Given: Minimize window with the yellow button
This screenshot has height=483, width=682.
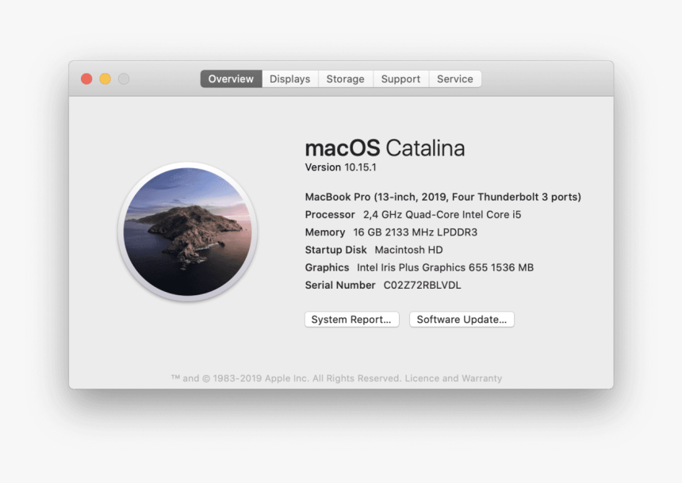Looking at the screenshot, I should (105, 79).
